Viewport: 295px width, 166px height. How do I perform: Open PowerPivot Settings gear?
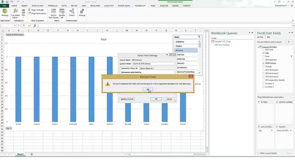(x=82, y=13)
